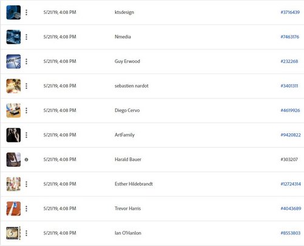Select the dark portrait thumbnail by ArtFamily

[13, 135]
